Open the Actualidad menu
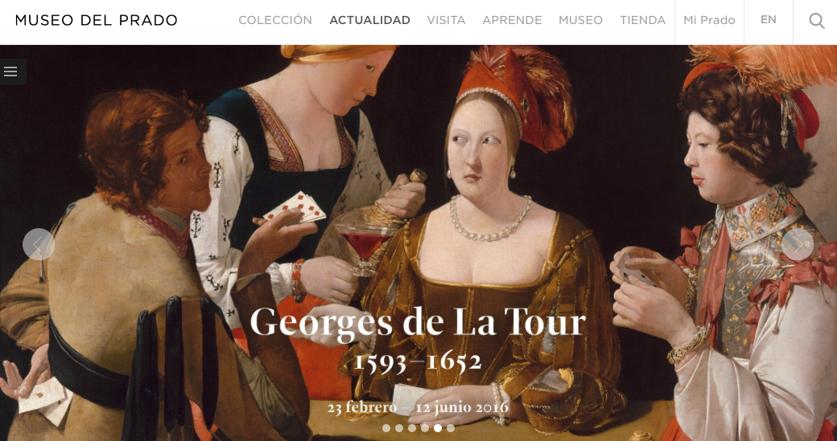The width and height of the screenshot is (837, 441). 369,20
